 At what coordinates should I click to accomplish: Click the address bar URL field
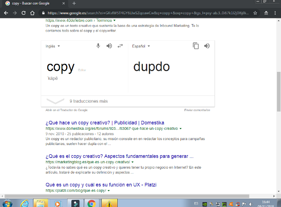148,13
